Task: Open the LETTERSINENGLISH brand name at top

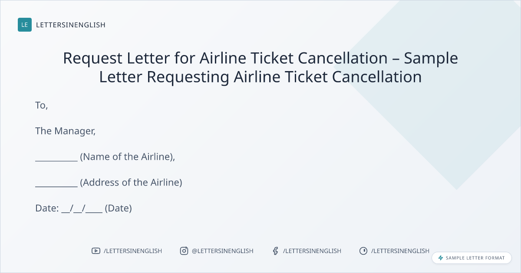Action: pos(71,25)
